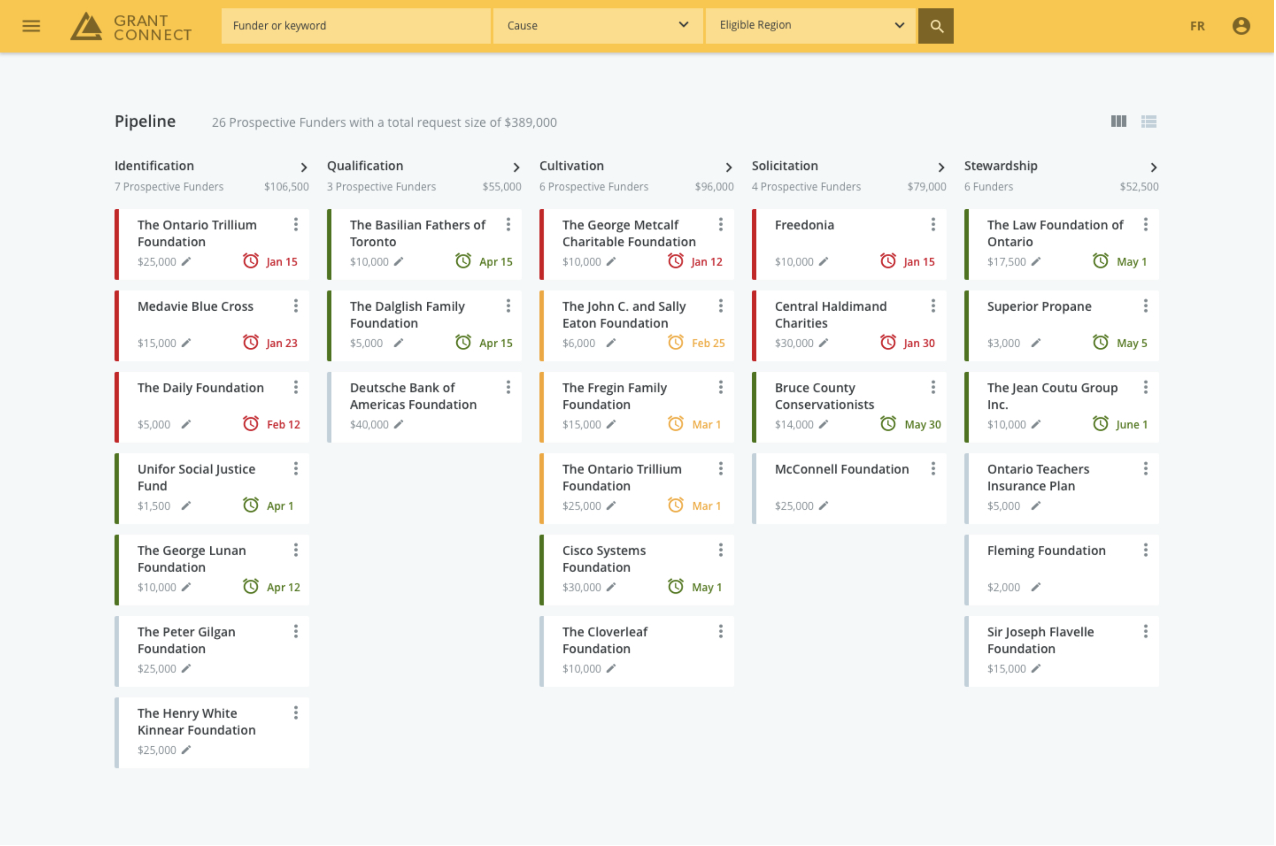Expand the Solicitation stage chevron
This screenshot has height=846, width=1276.
point(942,167)
